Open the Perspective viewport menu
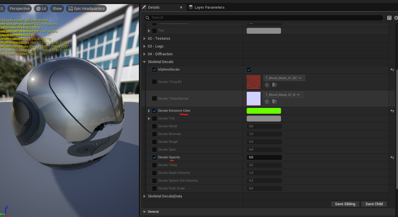Screen dimensions: 398x217 click(x=20, y=9)
